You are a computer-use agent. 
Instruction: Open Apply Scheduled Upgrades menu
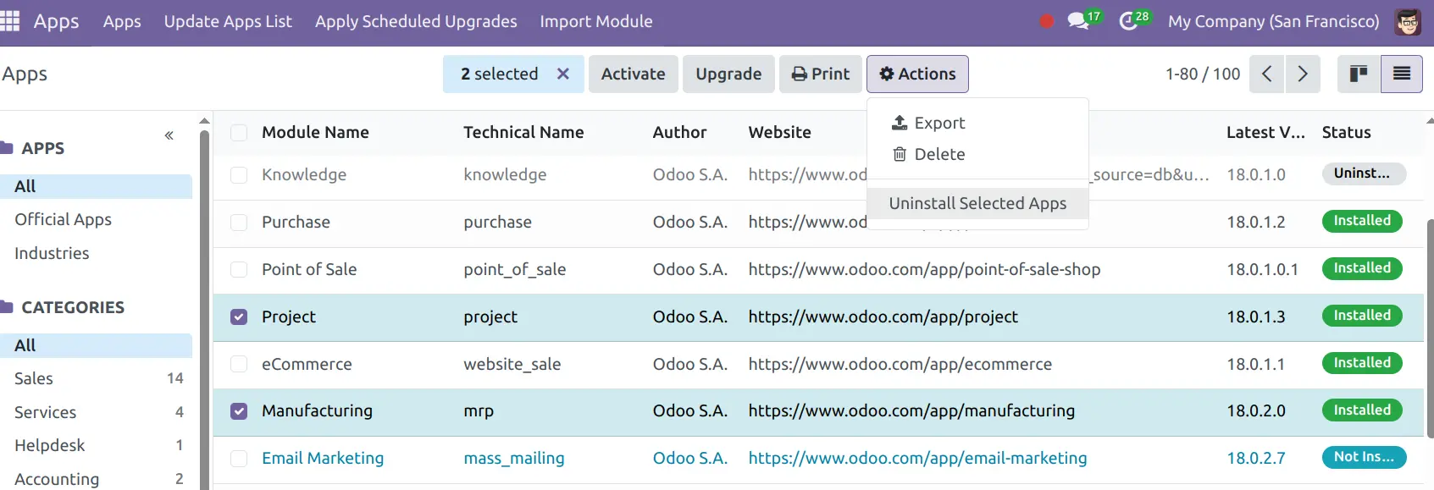[416, 21]
